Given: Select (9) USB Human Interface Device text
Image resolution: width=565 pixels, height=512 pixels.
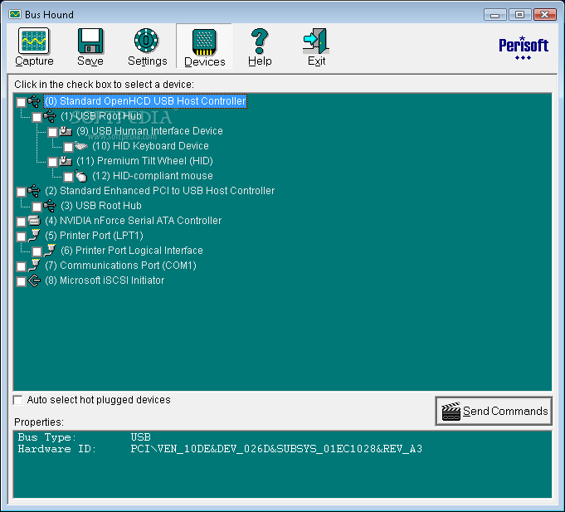Looking at the screenshot, I should click(149, 131).
